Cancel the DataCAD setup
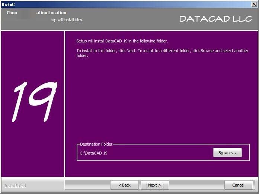259x194 pixels. click(x=239, y=185)
